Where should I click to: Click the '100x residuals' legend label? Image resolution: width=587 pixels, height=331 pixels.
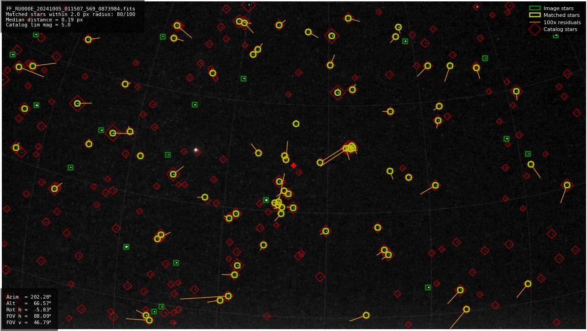(562, 22)
